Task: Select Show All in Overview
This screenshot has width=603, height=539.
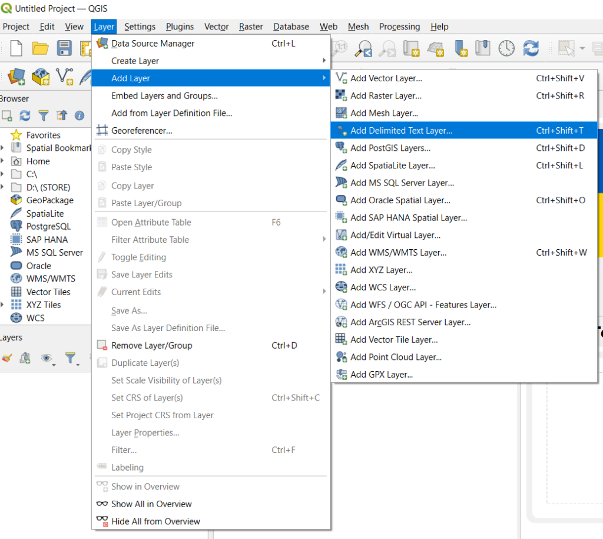Action: click(x=151, y=504)
